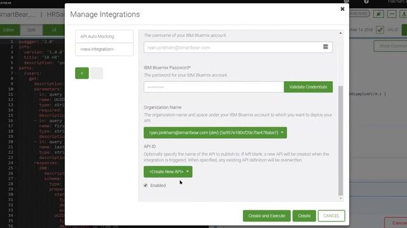Switch to the UI tab in background
The height and width of the screenshot is (228, 407).
click(53, 30)
